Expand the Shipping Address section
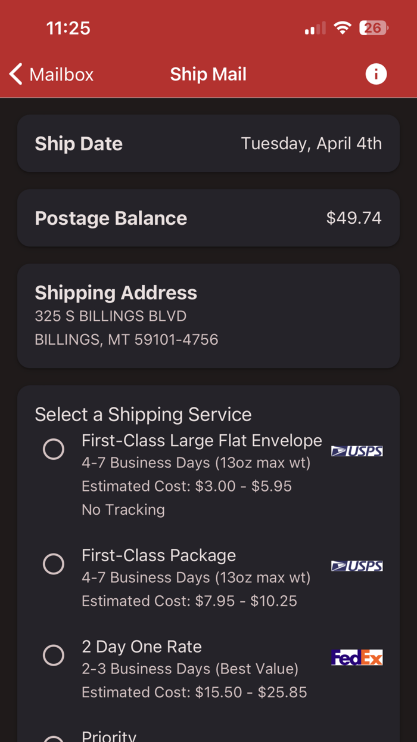This screenshot has width=417, height=742. click(208, 316)
